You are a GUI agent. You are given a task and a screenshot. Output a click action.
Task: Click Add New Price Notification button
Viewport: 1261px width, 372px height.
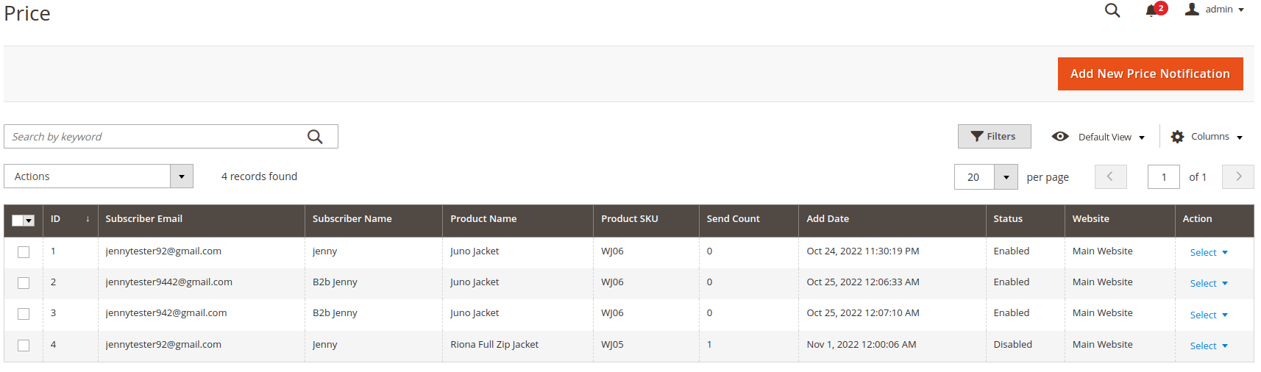pos(1150,74)
